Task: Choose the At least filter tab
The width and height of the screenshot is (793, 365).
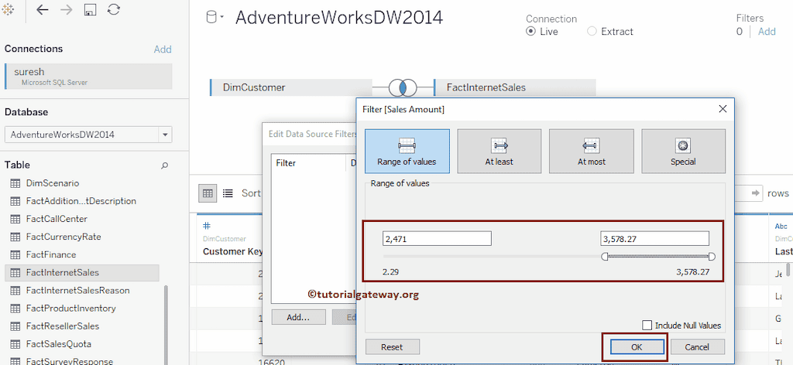Action: [499, 151]
